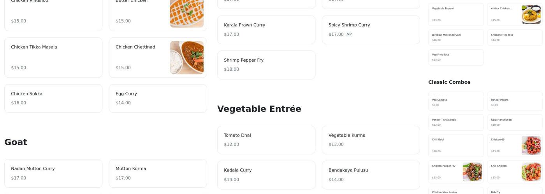Screen dimensions: 545x194
Task: Choose the Vegetable Kurma card
Action: coord(371,140)
